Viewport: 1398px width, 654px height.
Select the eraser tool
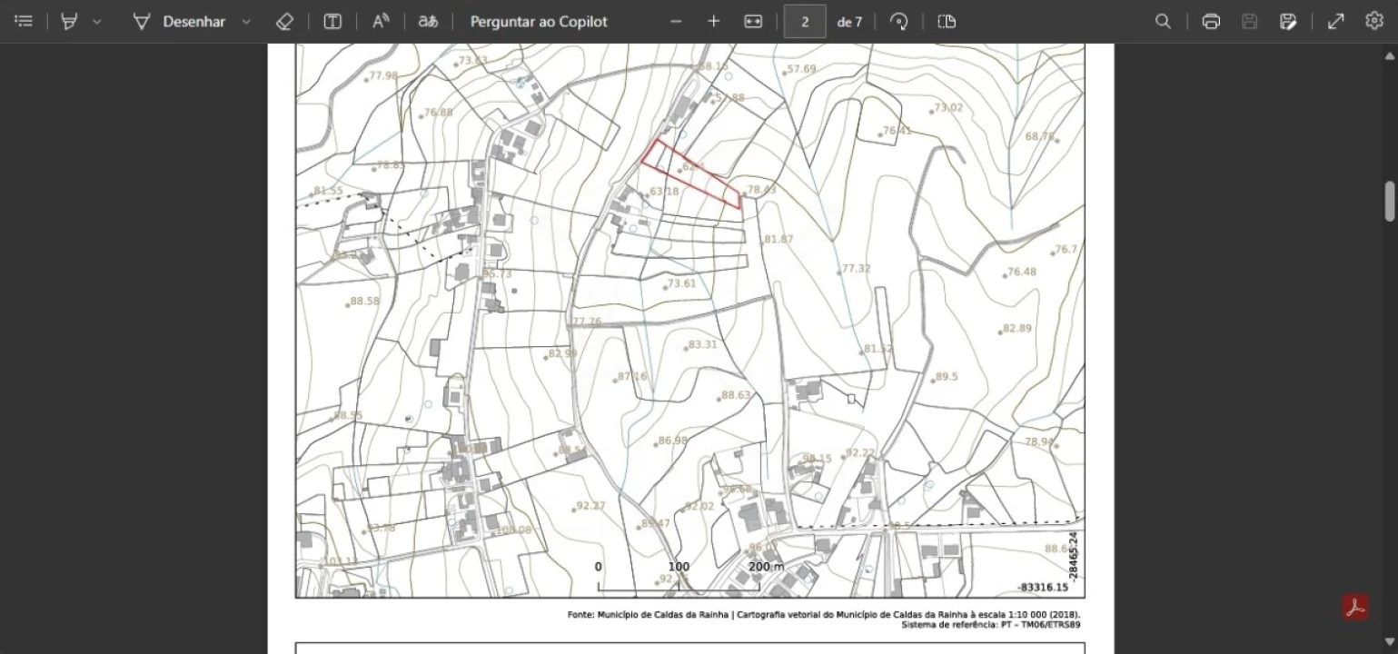[x=284, y=21]
